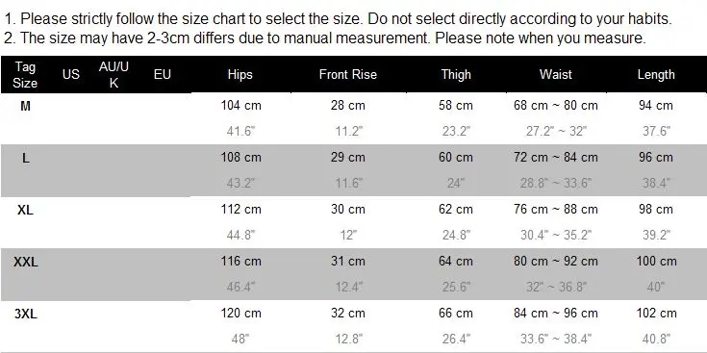The image size is (707, 353).
Task: Select the 100 cm length value
Action: point(656,261)
